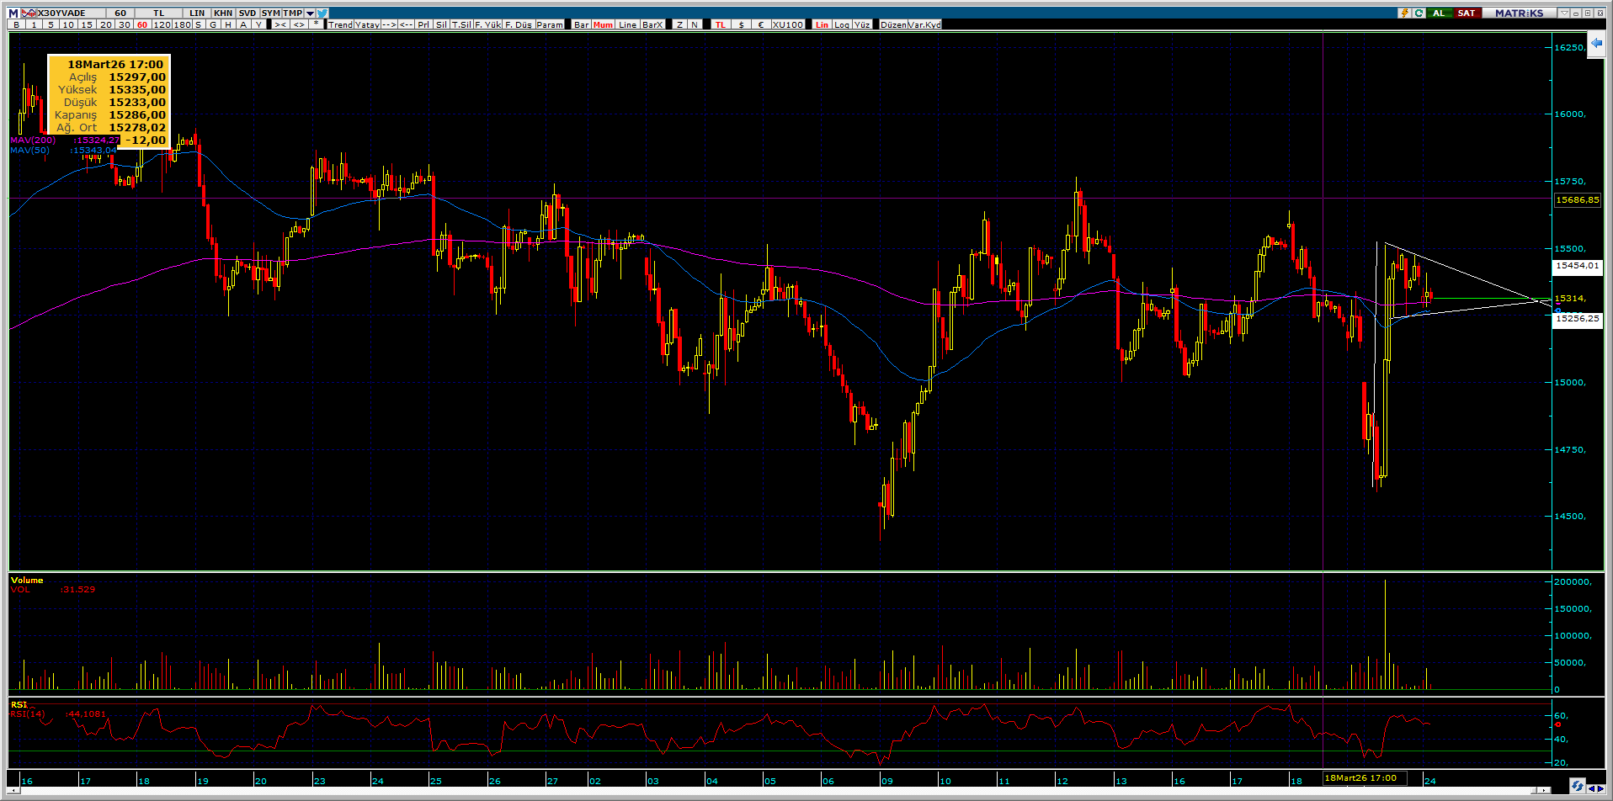The height and width of the screenshot is (801, 1613).
Task: Click the zoom-in >< toolbar icon
Action: coord(279,24)
